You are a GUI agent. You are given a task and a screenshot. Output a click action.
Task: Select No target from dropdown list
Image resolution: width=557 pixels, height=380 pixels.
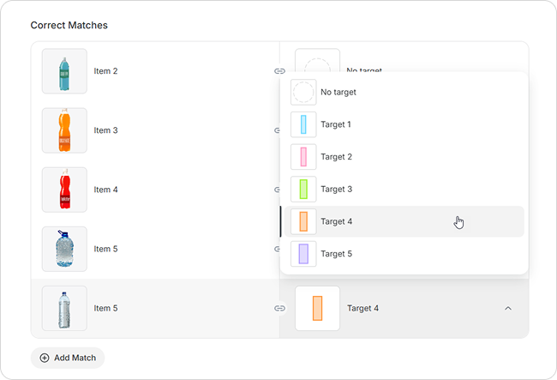click(338, 92)
